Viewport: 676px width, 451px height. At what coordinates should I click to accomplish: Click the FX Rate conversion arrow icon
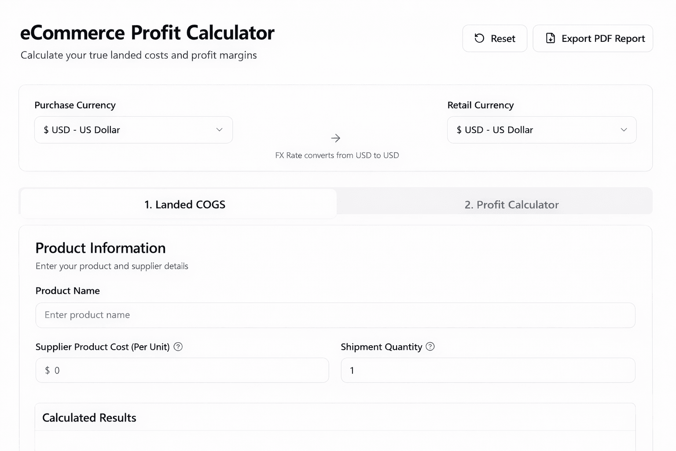336,138
